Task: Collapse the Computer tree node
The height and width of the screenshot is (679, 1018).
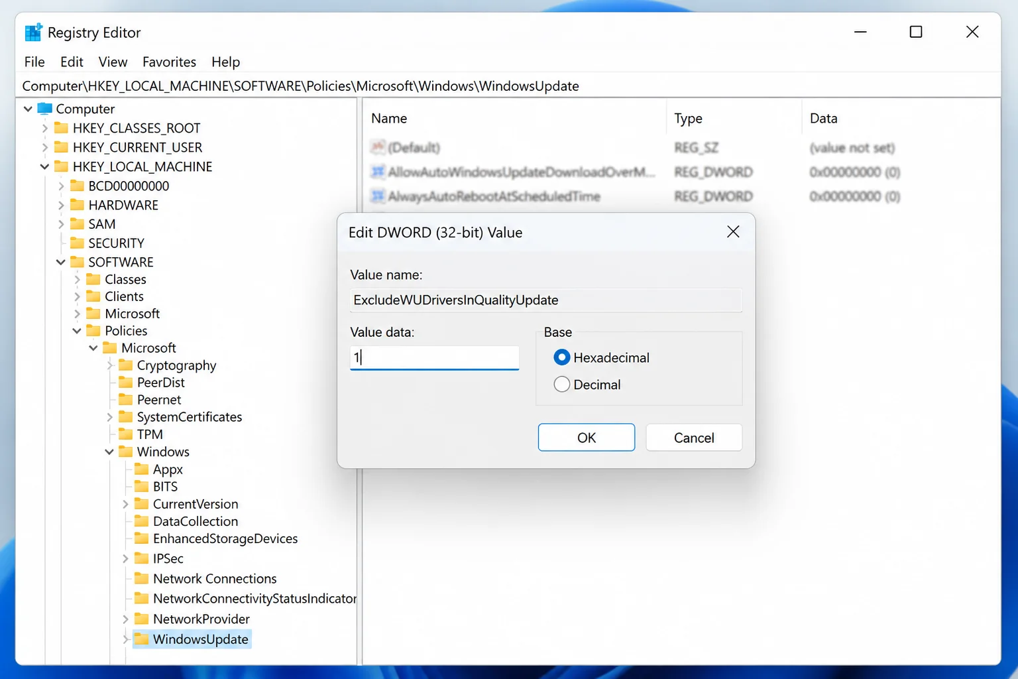Action: (28, 109)
